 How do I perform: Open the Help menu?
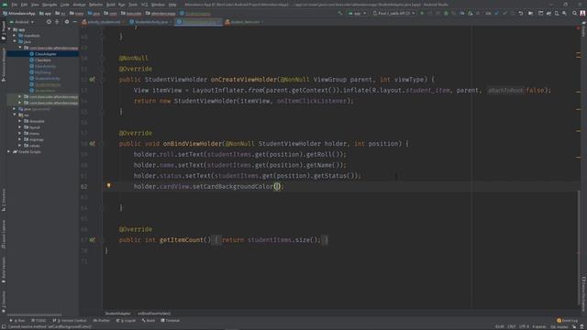coord(172,5)
